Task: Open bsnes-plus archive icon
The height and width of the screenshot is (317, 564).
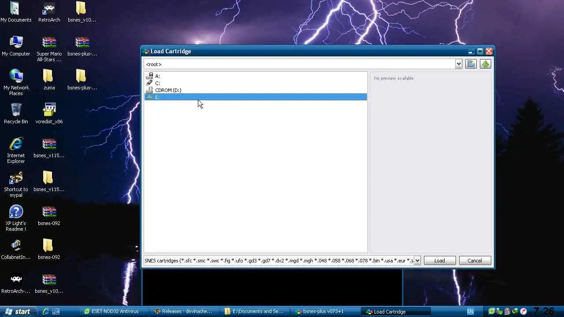Action: pos(82,46)
